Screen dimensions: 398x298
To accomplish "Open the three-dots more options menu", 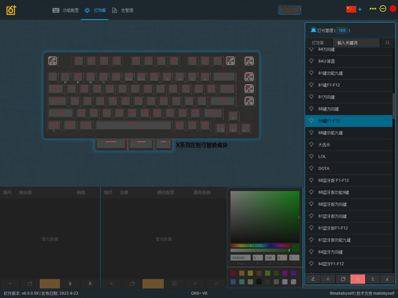I will click(x=373, y=9).
